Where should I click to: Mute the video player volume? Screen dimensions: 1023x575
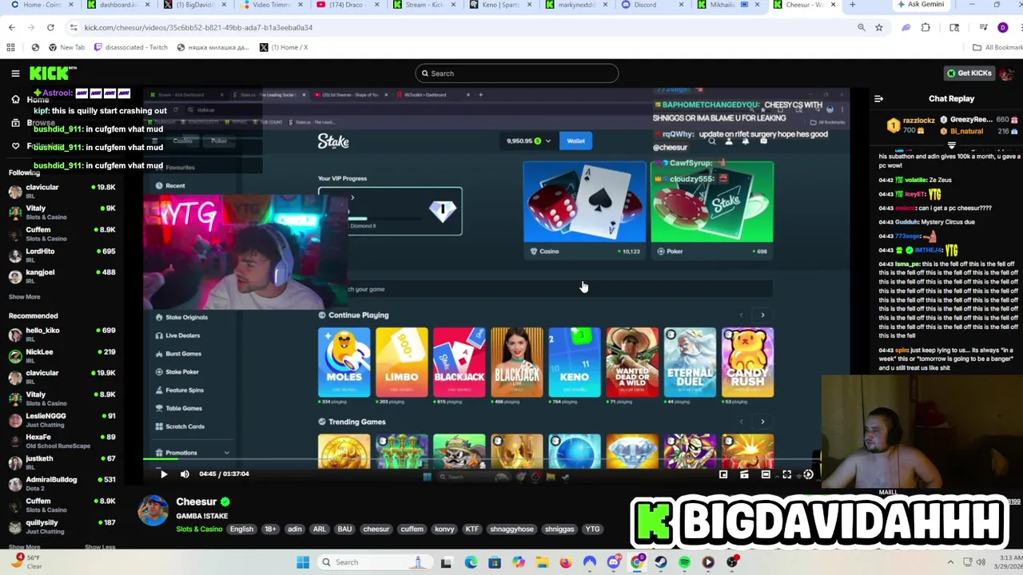click(185, 474)
